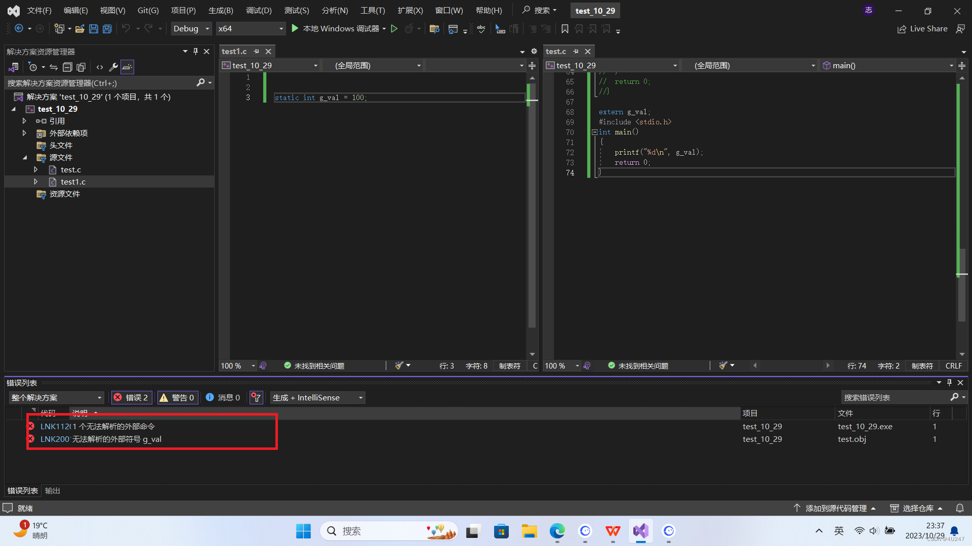Image resolution: width=972 pixels, height=546 pixels.
Task: Open Microsoft Edge from the taskbar
Action: [x=557, y=531]
